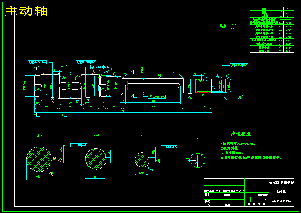The width and height of the screenshot is (301, 213).
Task: Click the "1:2" scale value cell
Action: pyautogui.click(x=266, y=200)
